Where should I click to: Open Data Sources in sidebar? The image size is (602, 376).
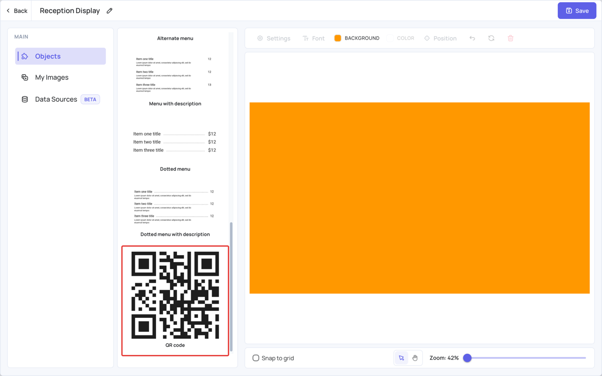coord(61,99)
